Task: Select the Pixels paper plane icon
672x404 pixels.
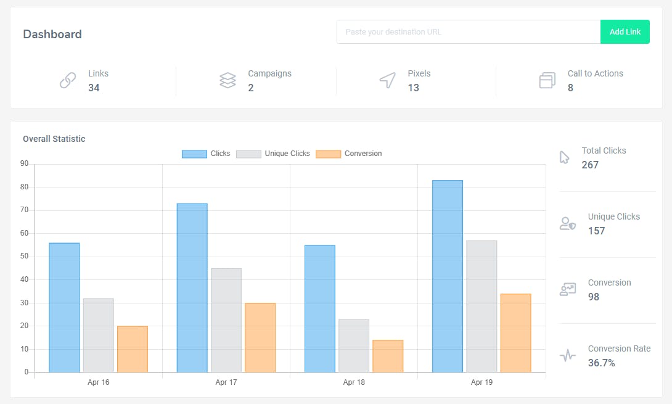Action: click(x=387, y=80)
